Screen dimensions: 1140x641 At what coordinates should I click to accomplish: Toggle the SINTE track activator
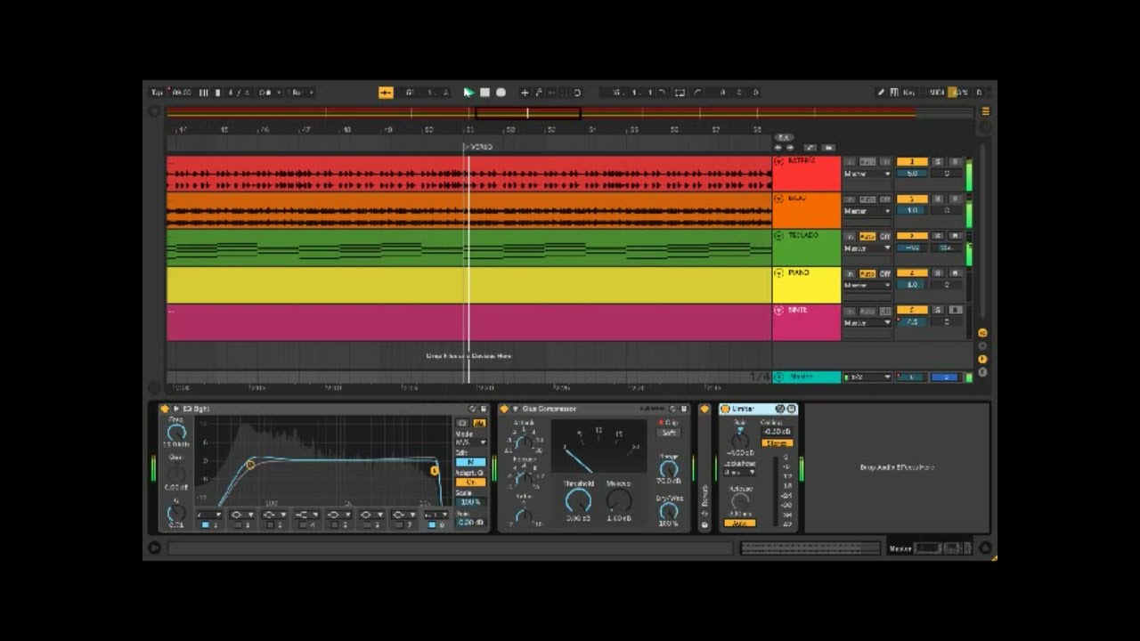pyautogui.click(x=911, y=311)
